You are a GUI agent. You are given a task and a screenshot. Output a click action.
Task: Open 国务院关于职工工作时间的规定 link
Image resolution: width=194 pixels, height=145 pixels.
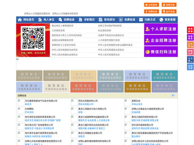coord(67,35)
